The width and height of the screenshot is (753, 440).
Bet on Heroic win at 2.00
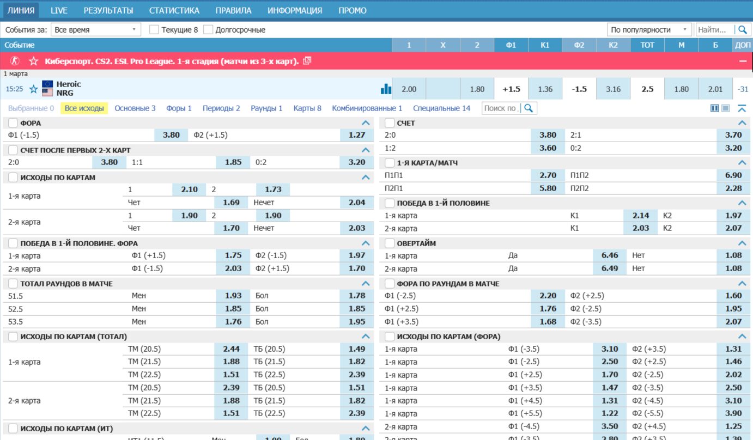pos(409,89)
